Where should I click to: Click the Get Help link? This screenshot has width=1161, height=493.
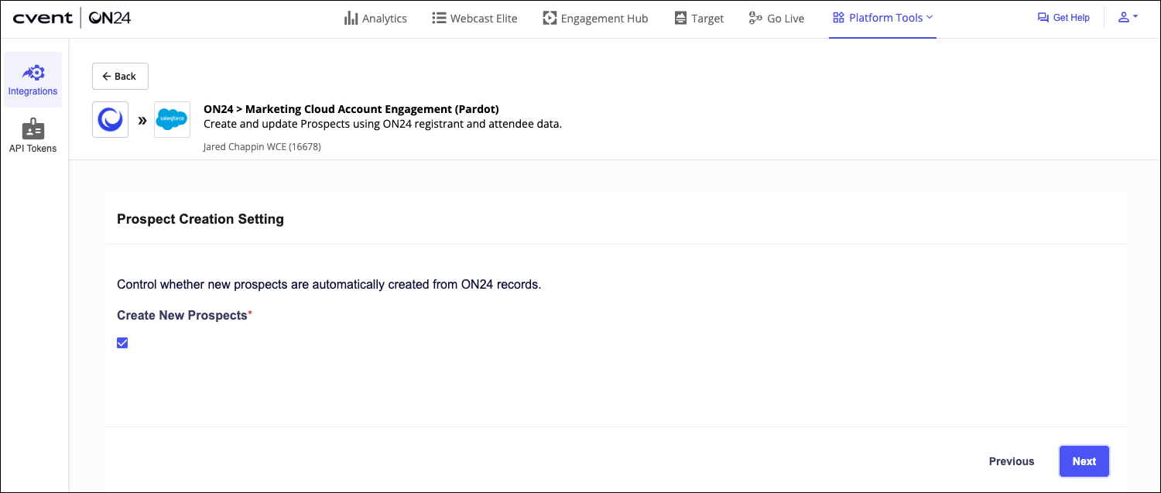[1063, 18]
